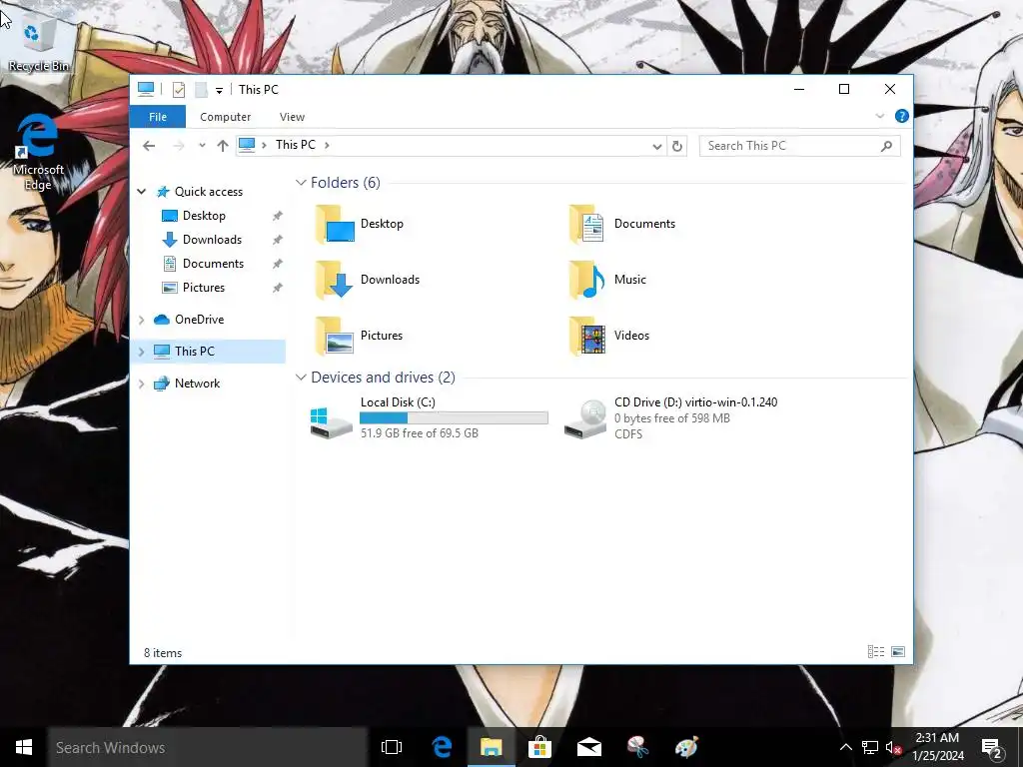
Task: Expand the Network tree node
Action: coord(142,383)
